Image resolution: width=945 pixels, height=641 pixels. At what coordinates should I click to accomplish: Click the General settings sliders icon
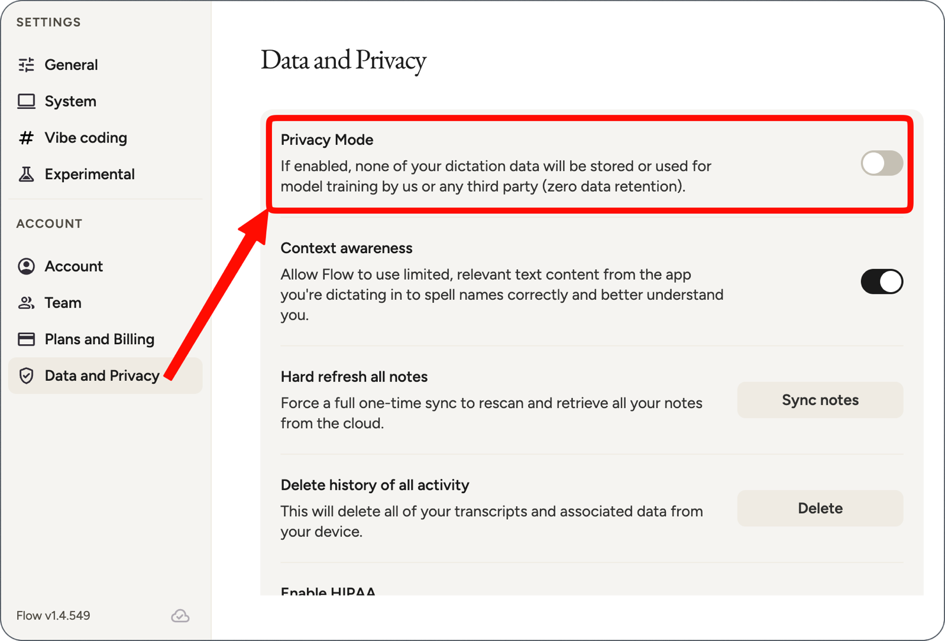pyautogui.click(x=26, y=64)
